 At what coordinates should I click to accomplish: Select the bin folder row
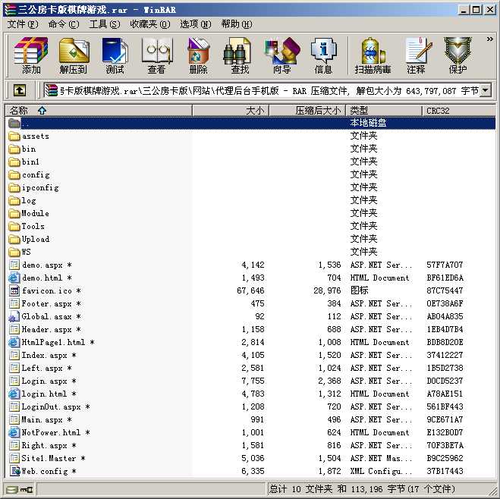click(x=251, y=149)
